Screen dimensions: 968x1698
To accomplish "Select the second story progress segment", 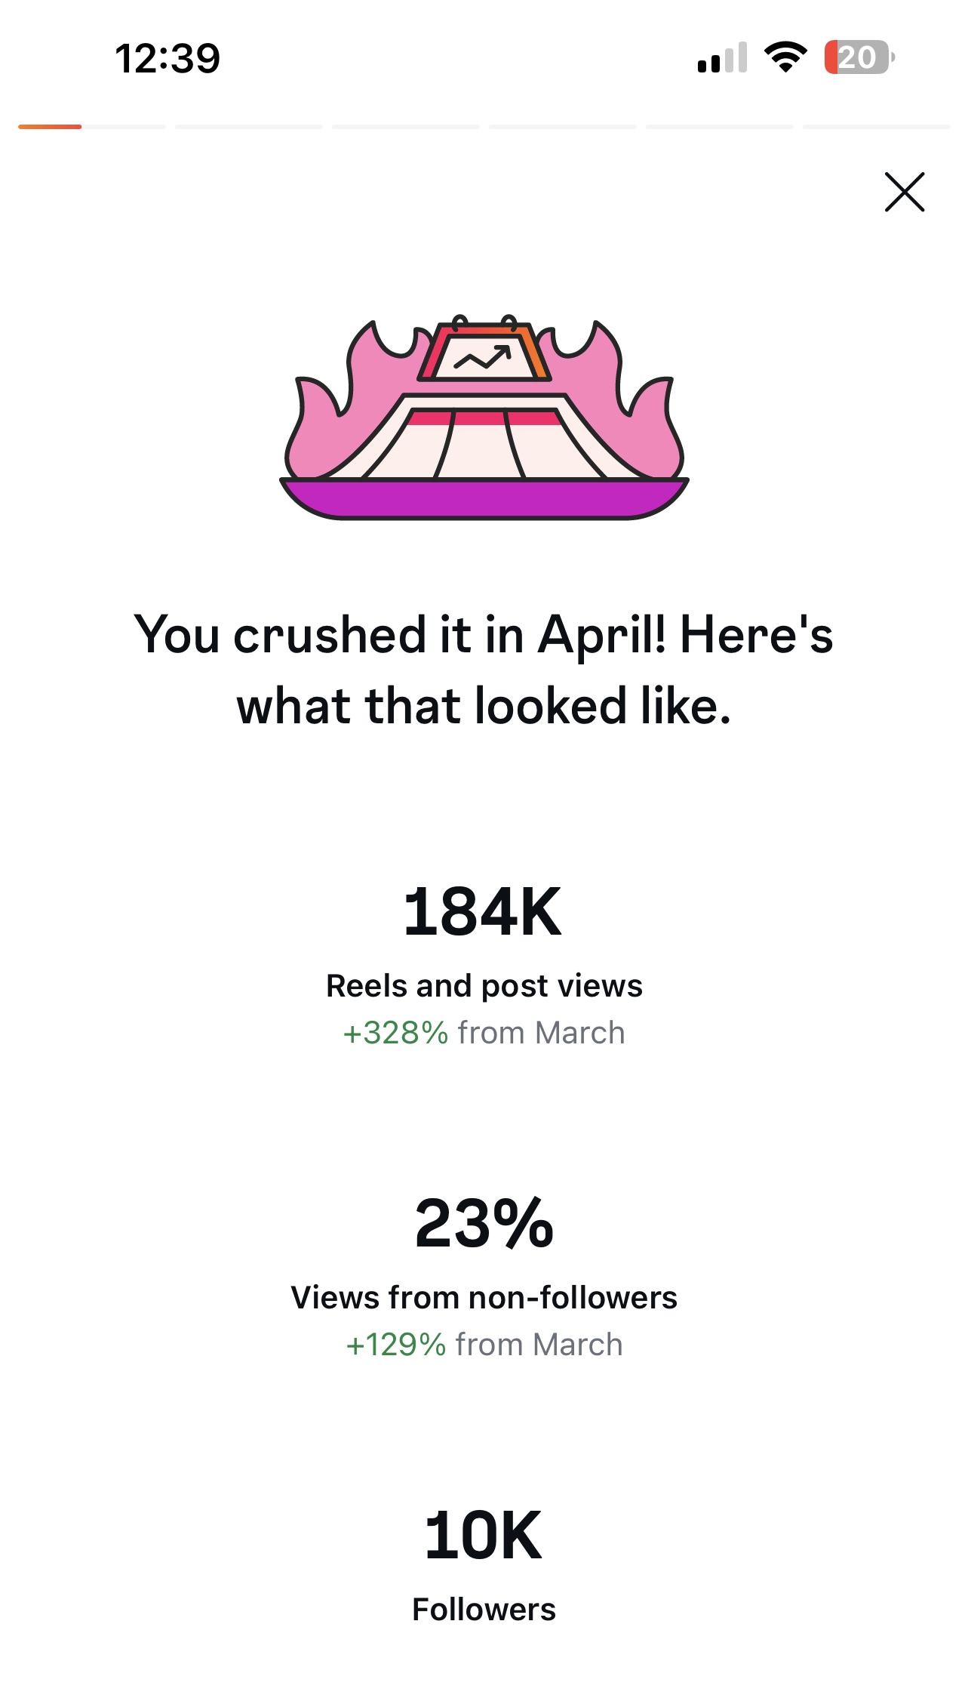I will click(x=248, y=127).
